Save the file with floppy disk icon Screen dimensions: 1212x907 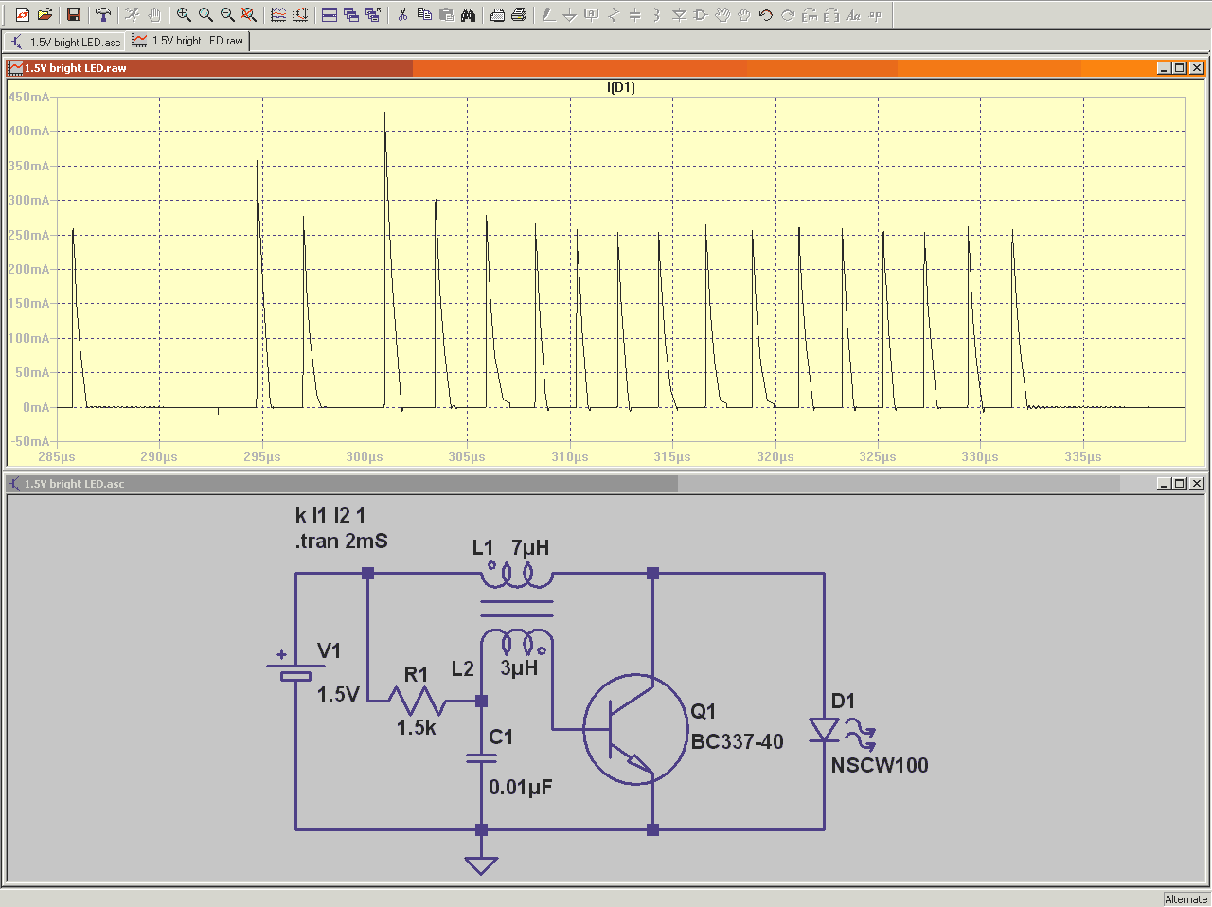coord(73,15)
